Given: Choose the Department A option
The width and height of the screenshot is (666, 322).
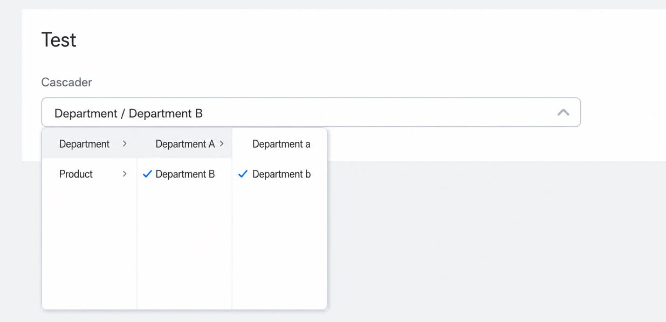Looking at the screenshot, I should click(185, 143).
